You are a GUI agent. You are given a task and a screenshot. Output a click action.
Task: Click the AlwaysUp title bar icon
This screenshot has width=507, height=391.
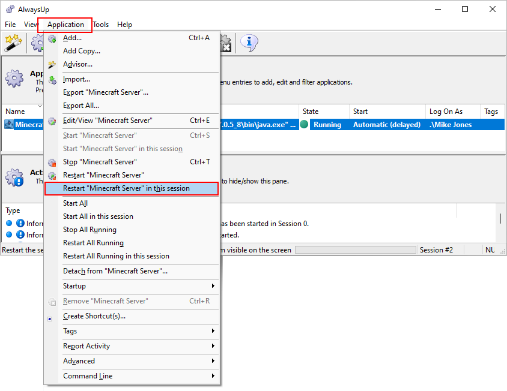pyautogui.click(x=10, y=9)
